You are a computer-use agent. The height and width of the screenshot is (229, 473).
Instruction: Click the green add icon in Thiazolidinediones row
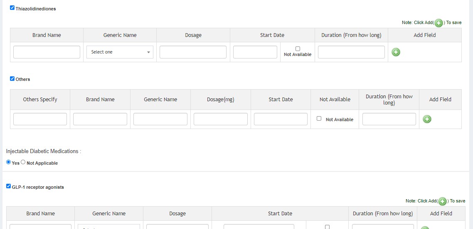pyautogui.click(x=396, y=52)
